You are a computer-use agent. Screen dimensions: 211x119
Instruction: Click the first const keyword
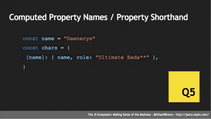pos(30,39)
